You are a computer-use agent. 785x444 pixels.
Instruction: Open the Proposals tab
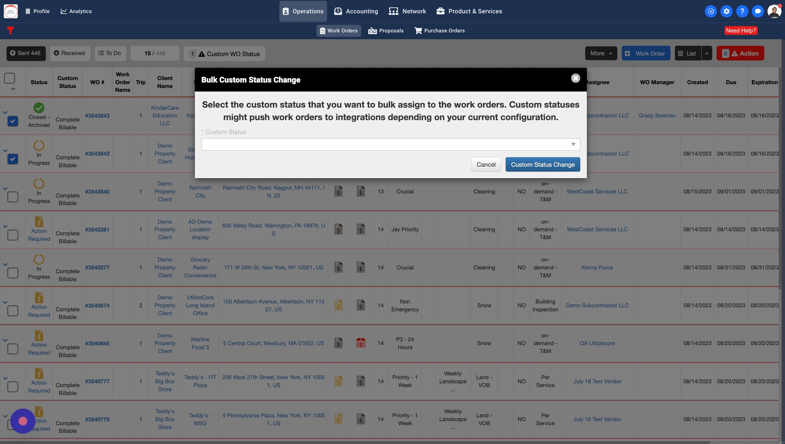pyautogui.click(x=386, y=31)
